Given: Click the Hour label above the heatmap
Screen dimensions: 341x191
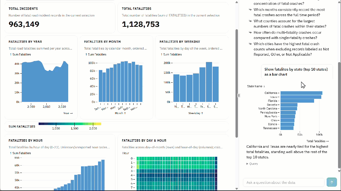Looking at the screenshot, I should [x=126, y=153].
